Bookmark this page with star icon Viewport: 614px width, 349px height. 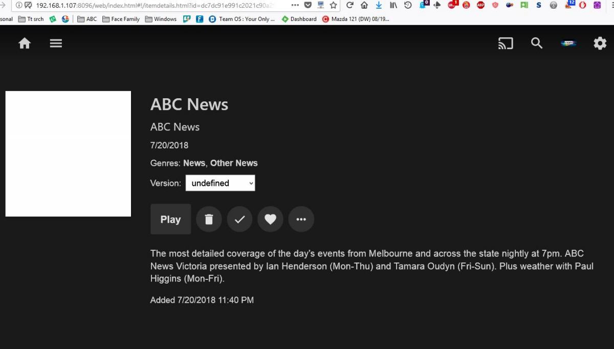click(334, 5)
